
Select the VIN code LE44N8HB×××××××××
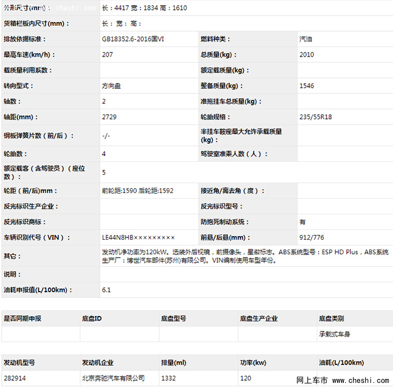(x=138, y=237)
